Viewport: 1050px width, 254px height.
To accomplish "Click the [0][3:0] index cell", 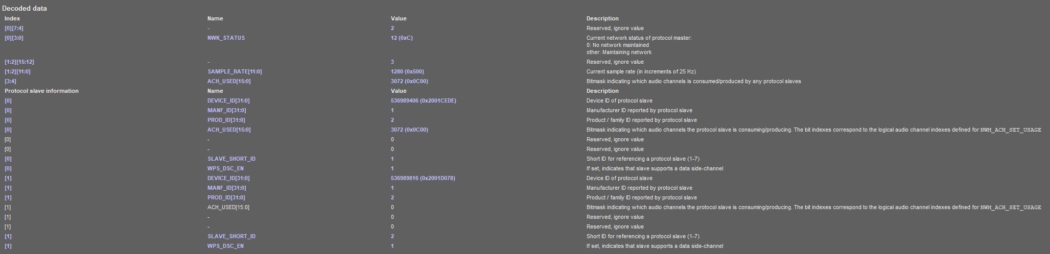I will click(x=14, y=38).
